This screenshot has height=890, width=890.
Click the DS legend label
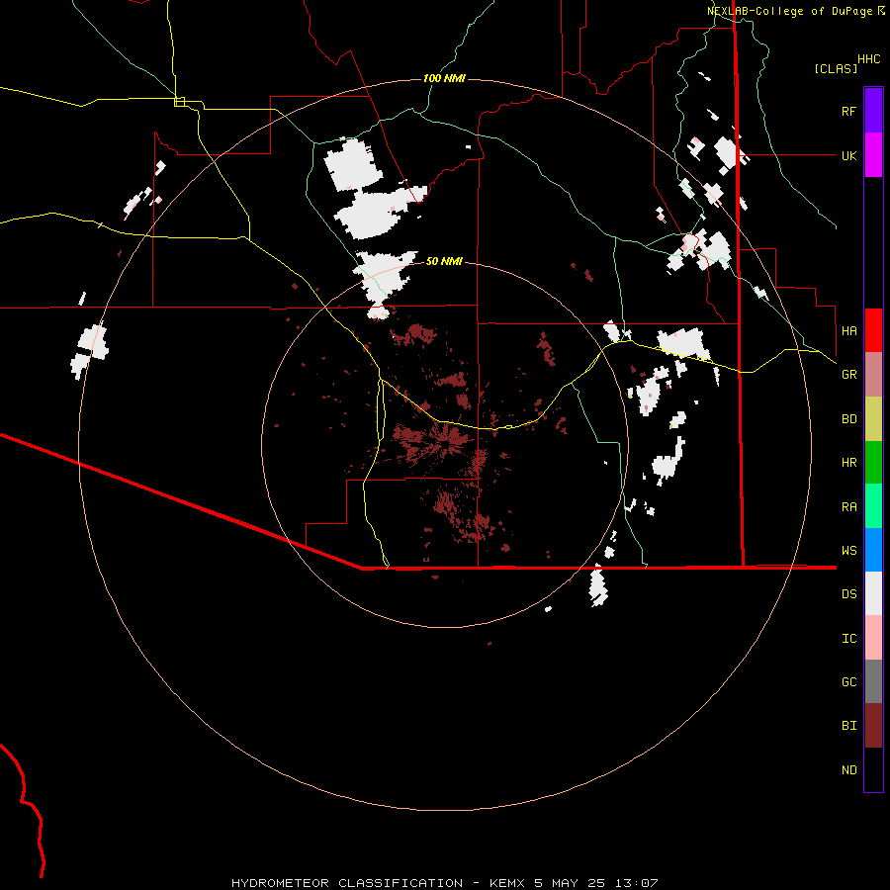tap(848, 594)
